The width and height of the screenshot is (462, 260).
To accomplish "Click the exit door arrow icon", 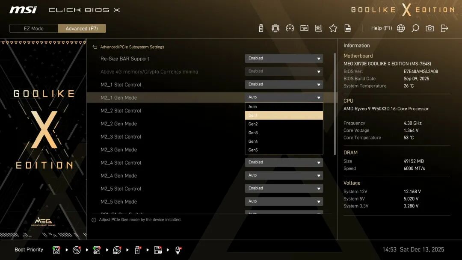I will [444, 28].
